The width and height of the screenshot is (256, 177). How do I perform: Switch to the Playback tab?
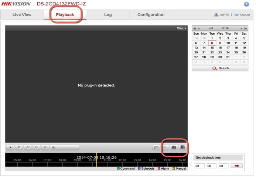pos(65,15)
